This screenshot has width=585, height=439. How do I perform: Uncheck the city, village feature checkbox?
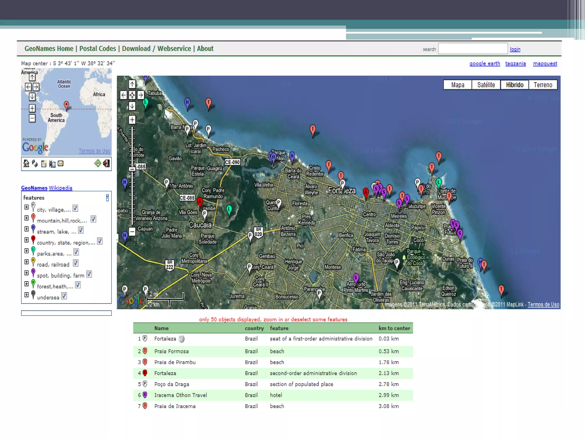pyautogui.click(x=75, y=208)
